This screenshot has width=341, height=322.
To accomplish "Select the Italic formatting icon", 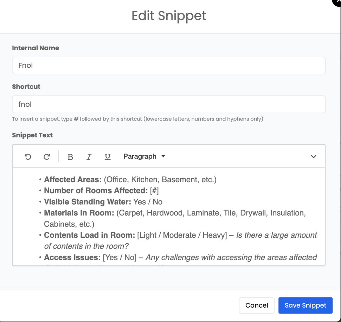I will tap(89, 157).
